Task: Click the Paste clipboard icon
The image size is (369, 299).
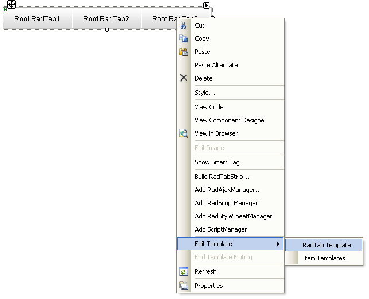Action: 184,52
